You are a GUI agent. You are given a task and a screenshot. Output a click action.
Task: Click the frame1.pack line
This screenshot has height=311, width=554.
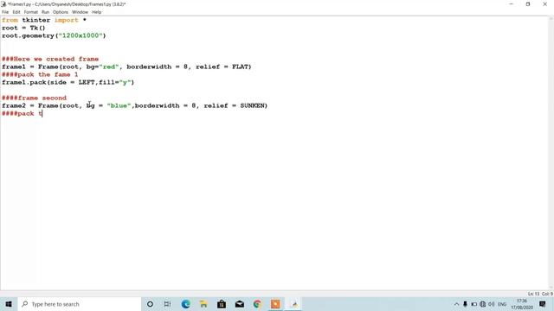(x=68, y=82)
